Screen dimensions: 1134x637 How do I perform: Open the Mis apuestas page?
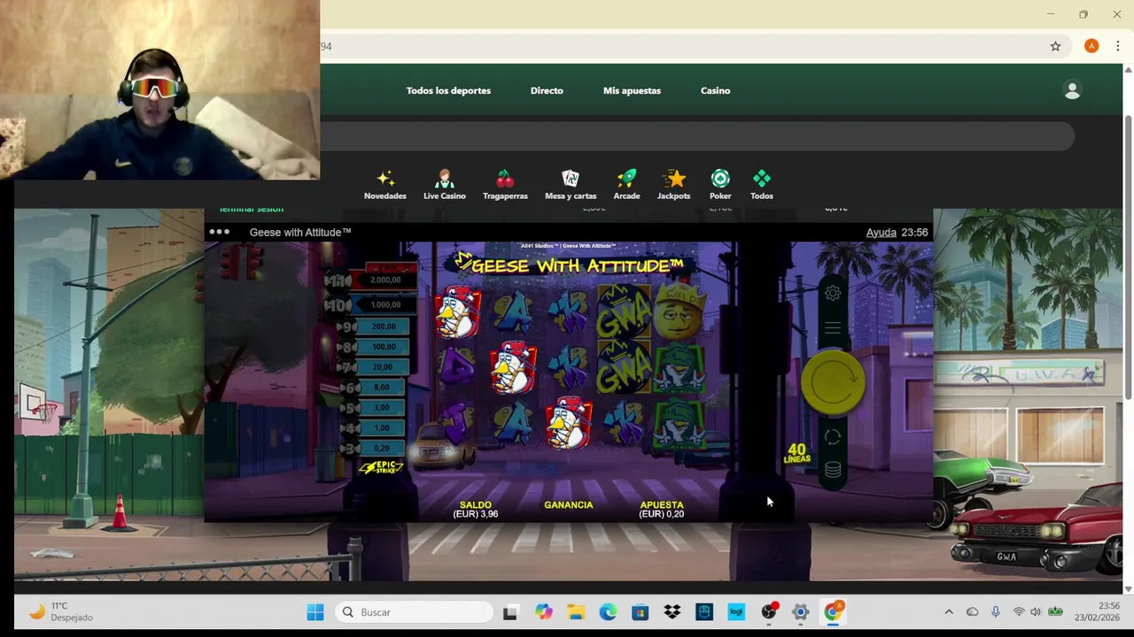[632, 90]
